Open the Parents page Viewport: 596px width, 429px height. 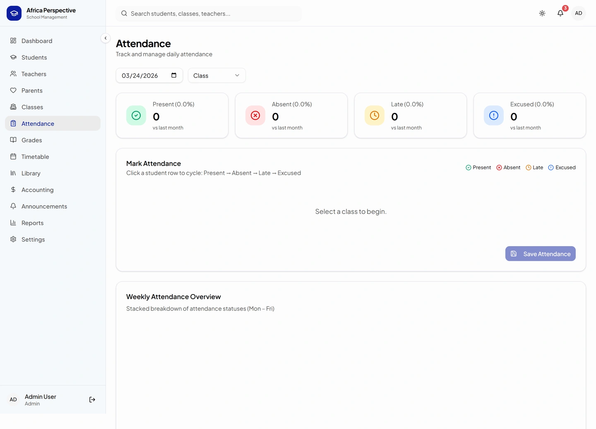pyautogui.click(x=53, y=90)
